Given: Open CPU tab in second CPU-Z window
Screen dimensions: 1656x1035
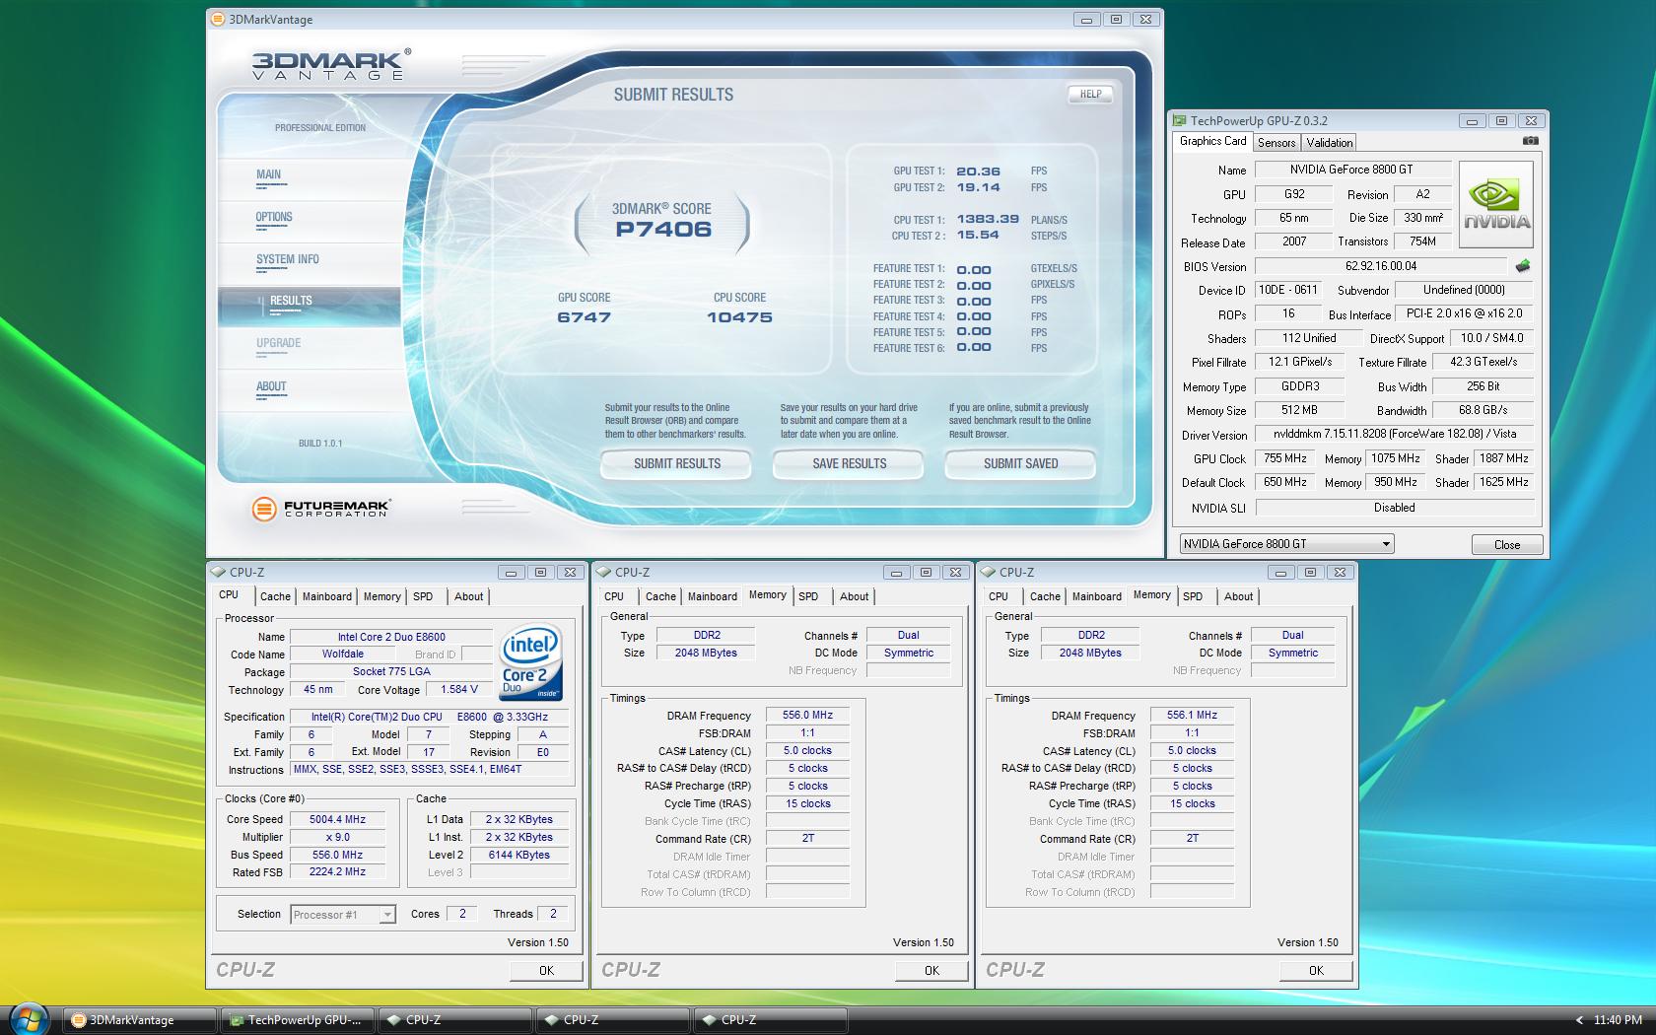Looking at the screenshot, I should click(x=614, y=596).
